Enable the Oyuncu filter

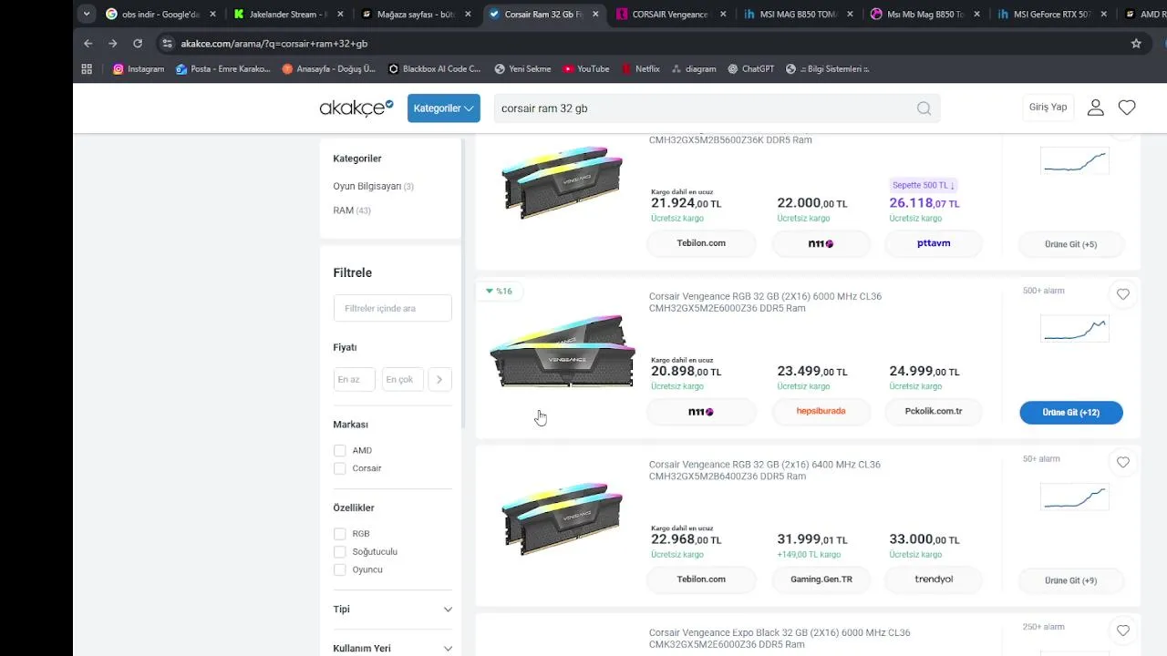click(x=339, y=569)
